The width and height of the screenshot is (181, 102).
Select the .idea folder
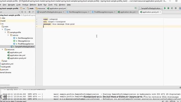pyautogui.click(x=3, y=18)
